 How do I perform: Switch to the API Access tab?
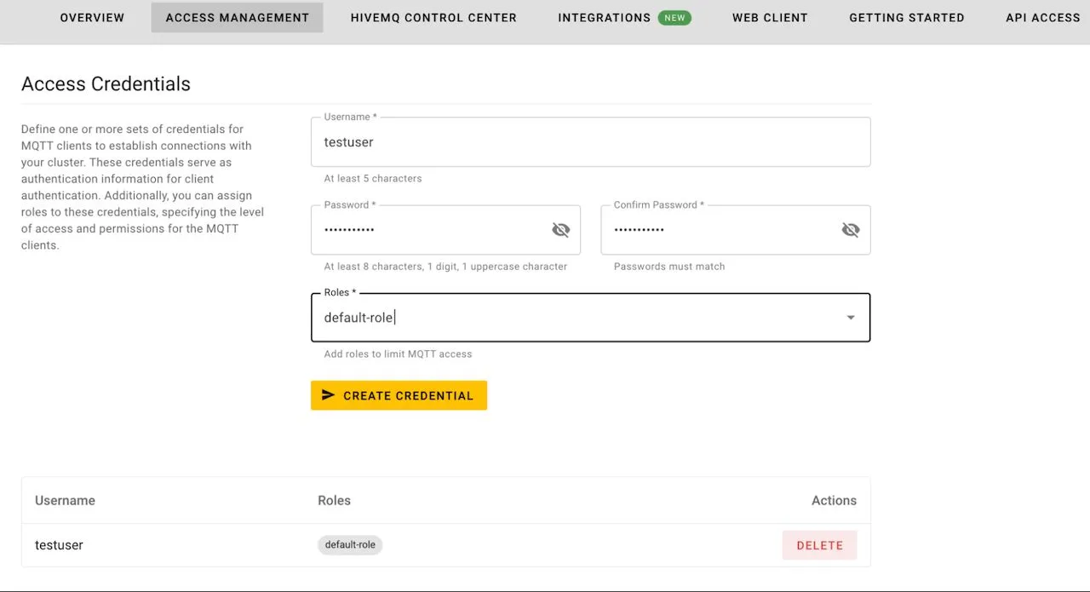point(1042,17)
